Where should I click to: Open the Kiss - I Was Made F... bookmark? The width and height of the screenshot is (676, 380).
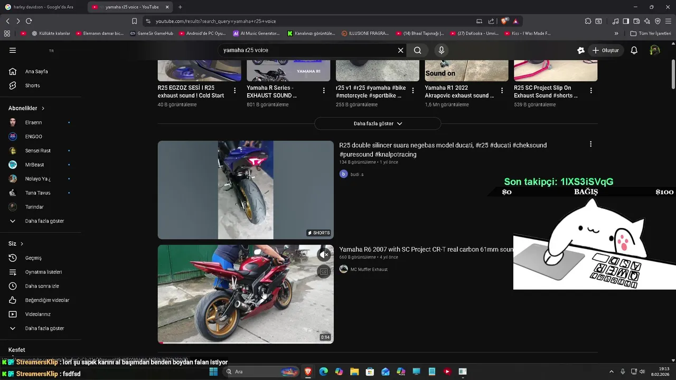(527, 33)
